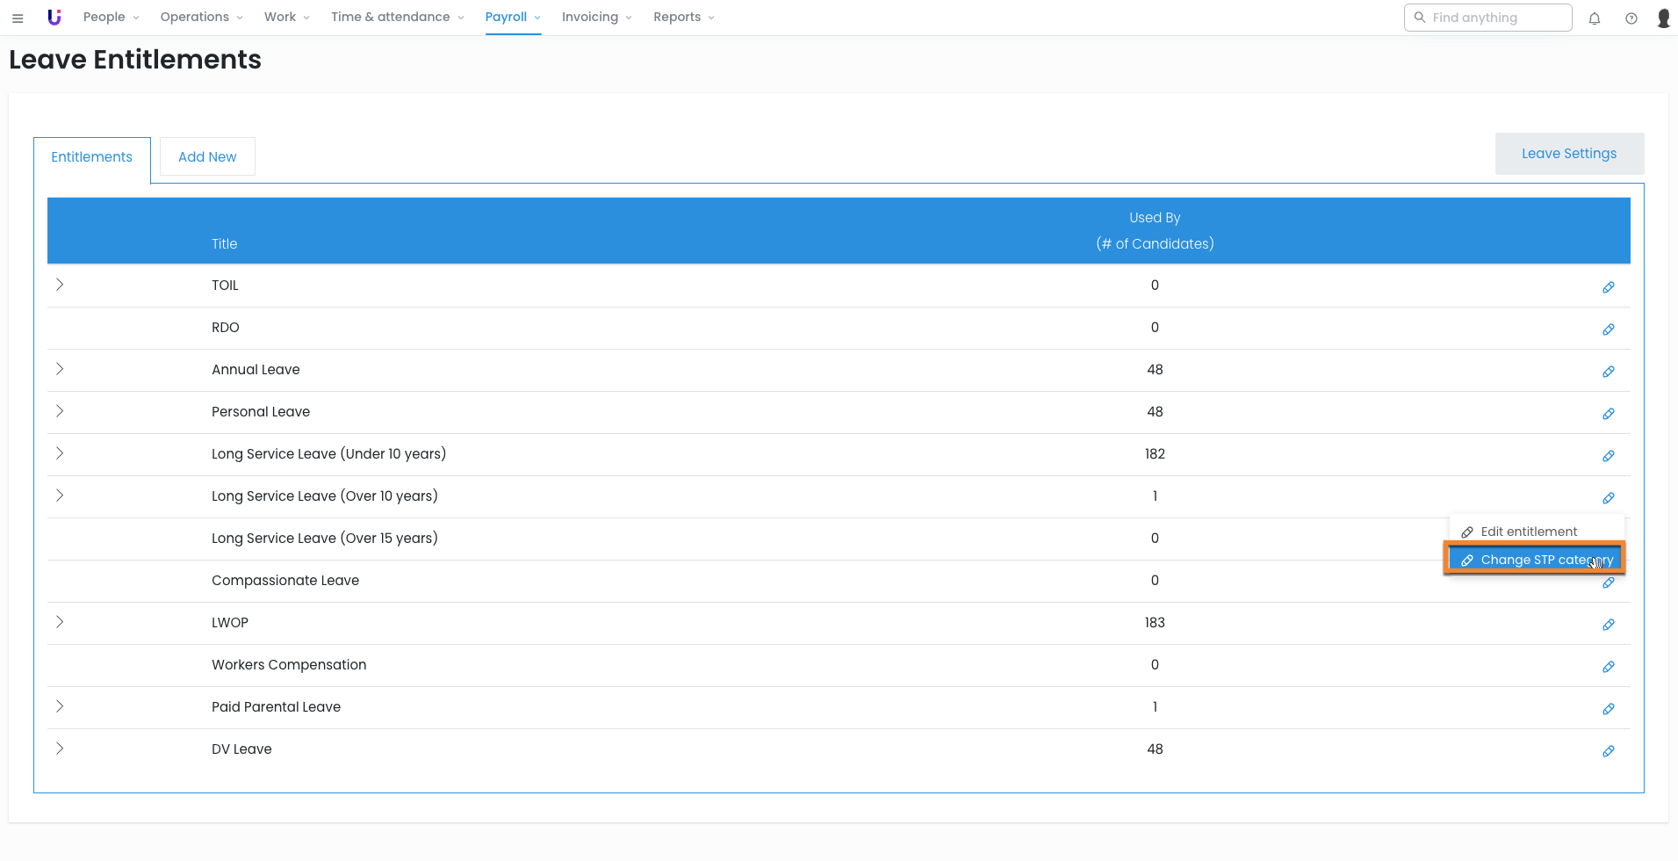Open the Time & attendance menu

397,18
